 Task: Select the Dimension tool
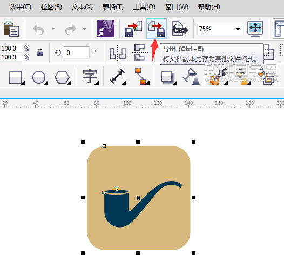click(118, 77)
